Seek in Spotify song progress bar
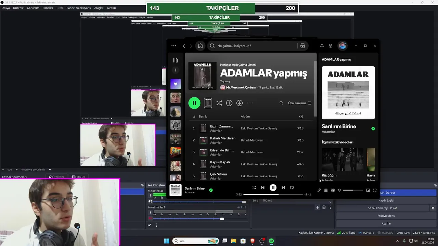This screenshot has width=438, height=246. tap(273, 194)
